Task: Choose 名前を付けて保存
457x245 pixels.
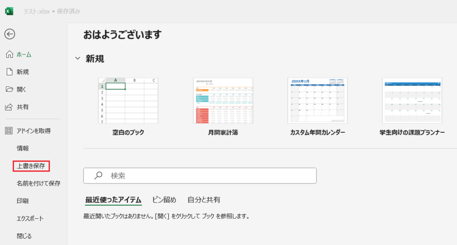Action: tap(38, 184)
